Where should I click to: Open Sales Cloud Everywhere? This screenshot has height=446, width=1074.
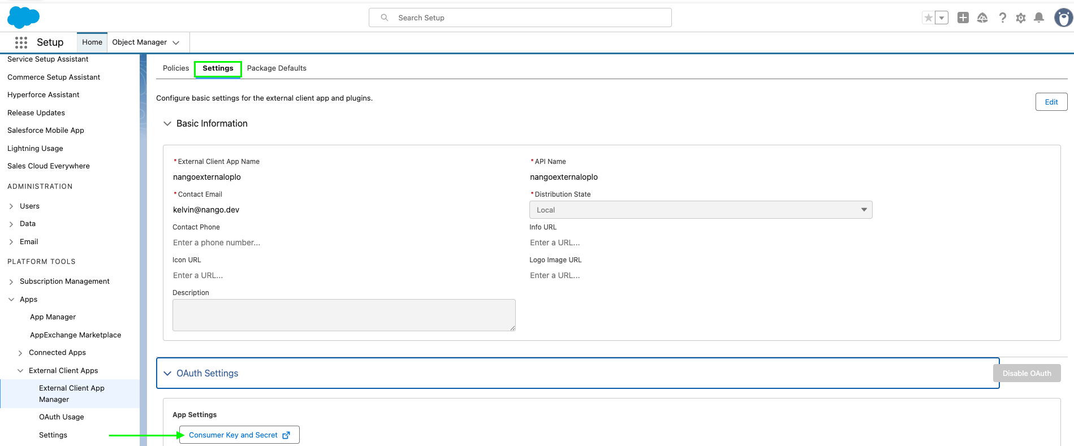click(x=49, y=166)
